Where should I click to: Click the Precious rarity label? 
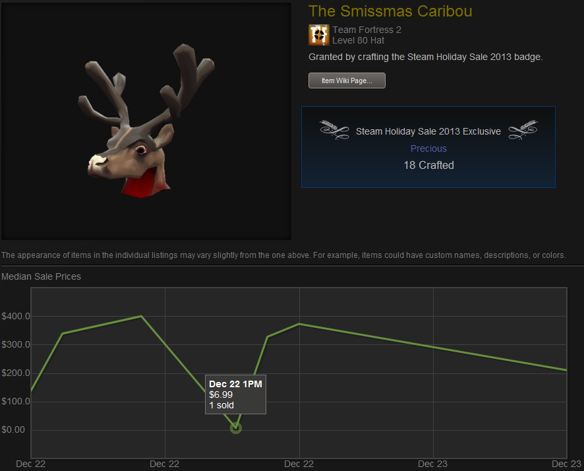coord(428,148)
